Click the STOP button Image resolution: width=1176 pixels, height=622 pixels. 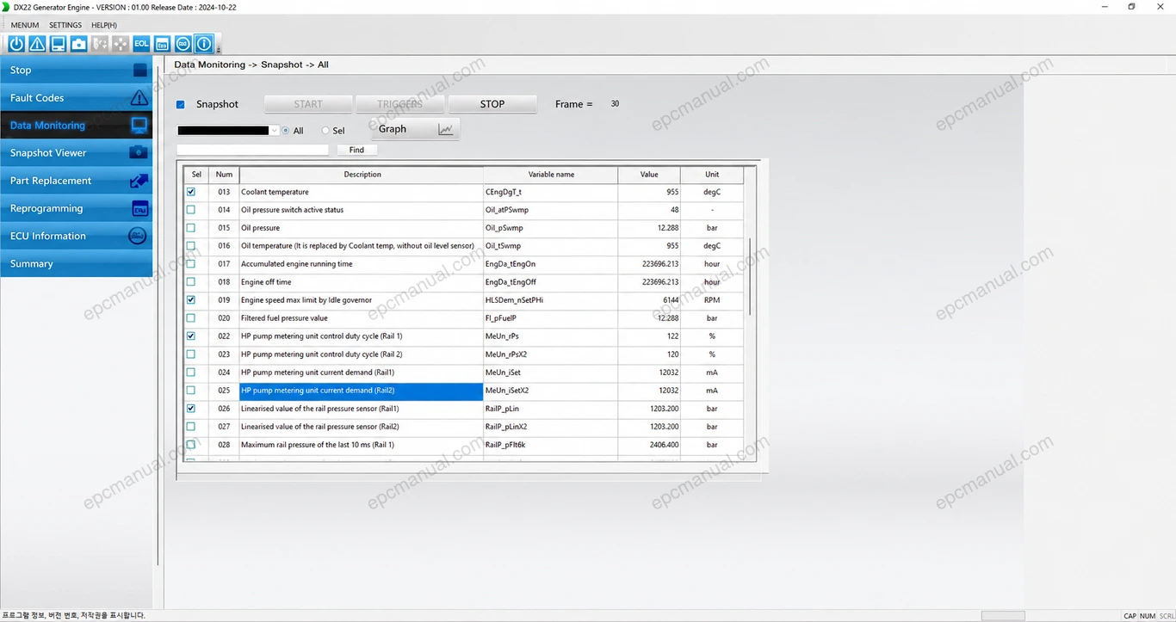point(492,104)
